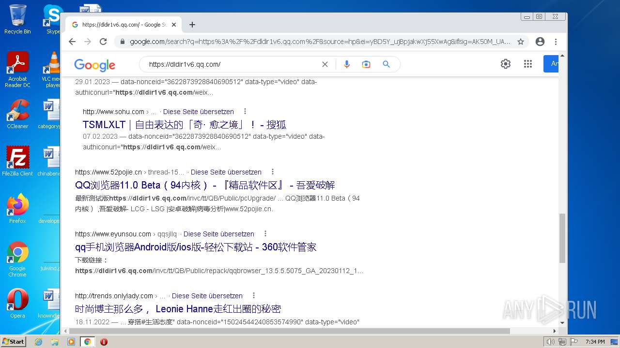The image size is (620, 348).
Task: Translate the onlylady.com result page
Action: pyautogui.click(x=207, y=296)
